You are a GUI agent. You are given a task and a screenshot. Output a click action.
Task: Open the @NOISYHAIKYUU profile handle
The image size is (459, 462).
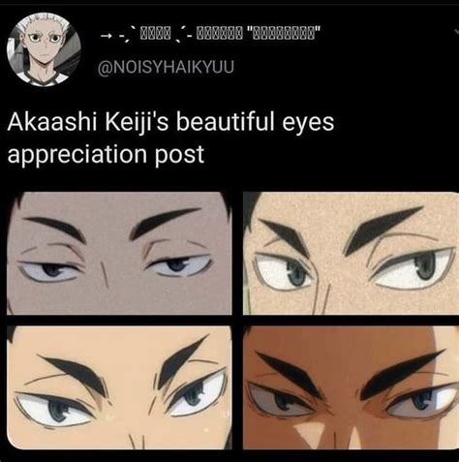(x=166, y=68)
